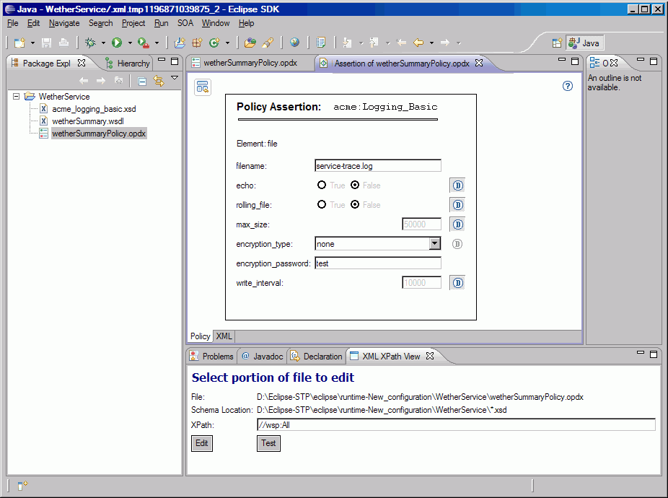The image size is (668, 498).
Task: Open the web browser globe icon
Action: click(294, 42)
